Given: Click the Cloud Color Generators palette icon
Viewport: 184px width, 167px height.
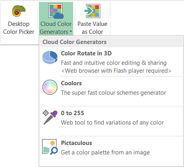Looking at the screenshot, I should 56,11.
